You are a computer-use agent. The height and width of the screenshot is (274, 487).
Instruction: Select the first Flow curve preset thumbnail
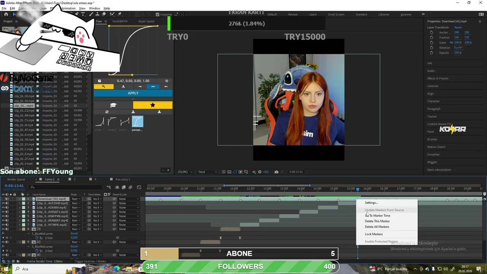click(100, 122)
